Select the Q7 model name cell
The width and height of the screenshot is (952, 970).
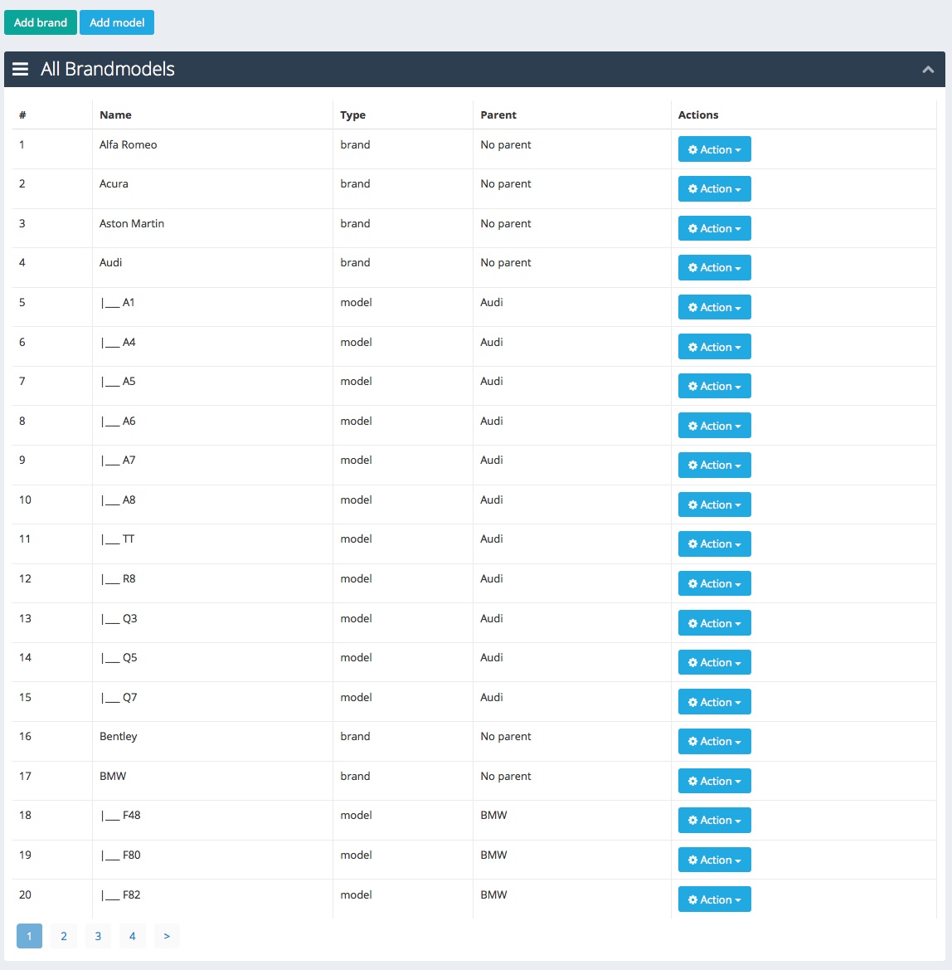click(x=212, y=701)
